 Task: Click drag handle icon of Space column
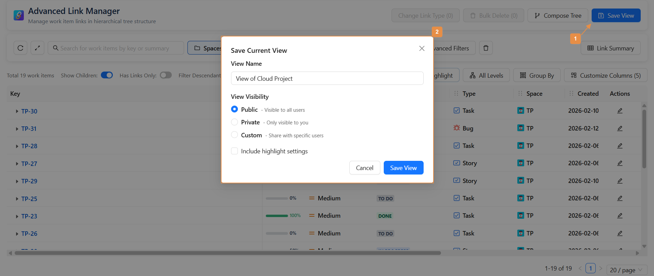point(520,93)
